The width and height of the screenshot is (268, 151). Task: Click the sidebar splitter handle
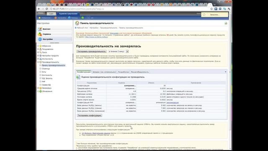pos(73,58)
